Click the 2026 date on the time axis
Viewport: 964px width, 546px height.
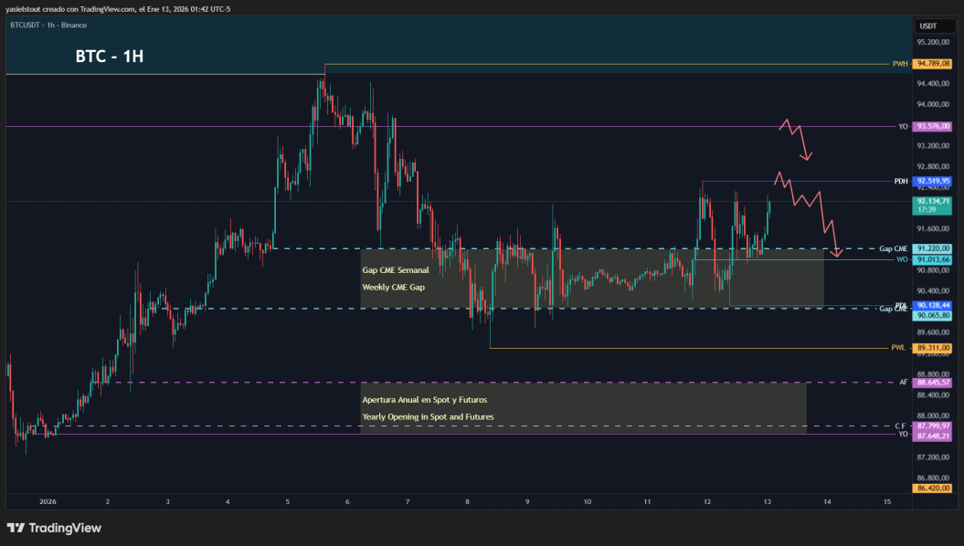[48, 502]
